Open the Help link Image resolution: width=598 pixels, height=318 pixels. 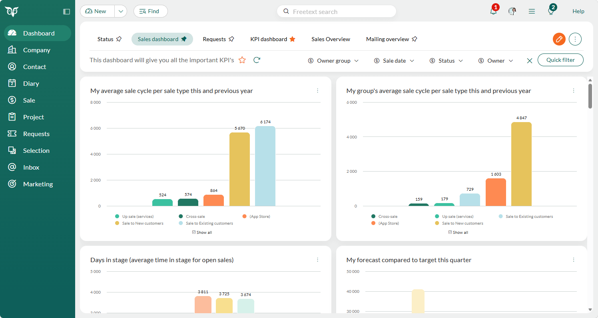(x=578, y=11)
